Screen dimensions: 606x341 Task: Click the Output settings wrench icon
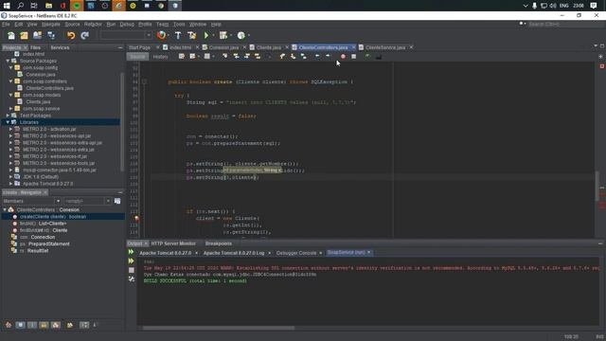coord(132,278)
